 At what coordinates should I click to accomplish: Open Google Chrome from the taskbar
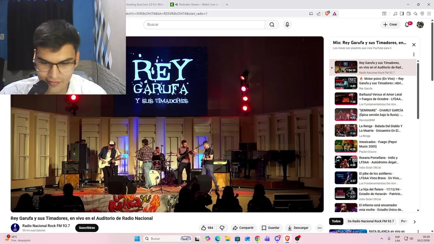pos(257,239)
